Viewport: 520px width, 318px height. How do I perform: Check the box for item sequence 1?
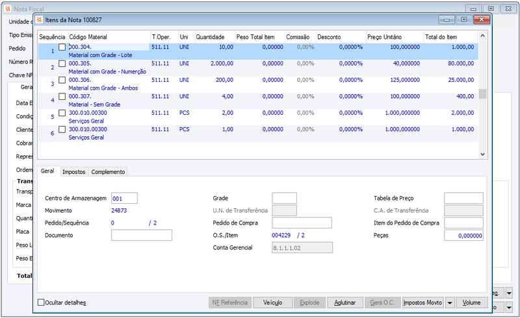click(x=62, y=47)
